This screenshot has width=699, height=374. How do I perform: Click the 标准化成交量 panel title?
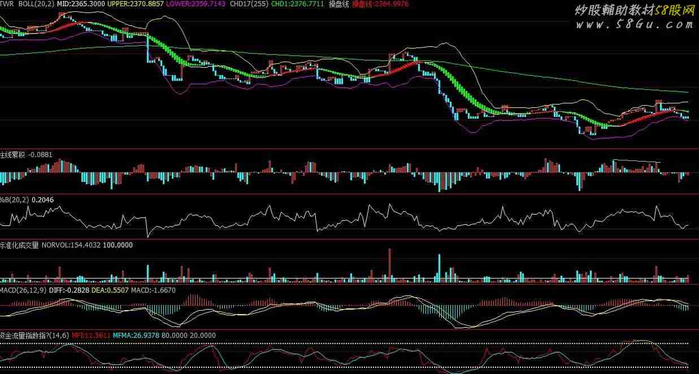click(x=19, y=245)
